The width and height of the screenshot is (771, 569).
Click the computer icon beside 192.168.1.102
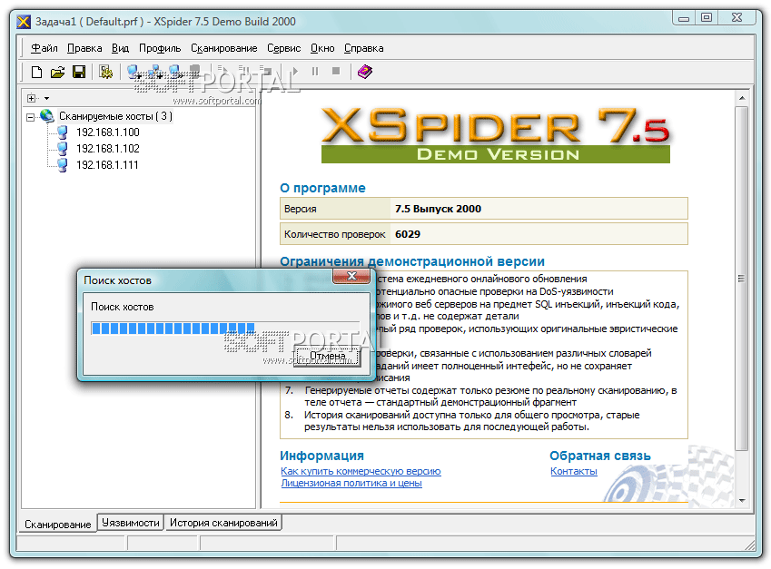tap(63, 149)
